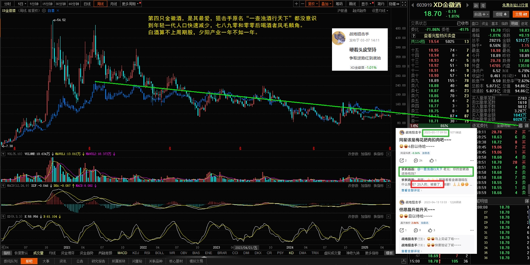The image size is (530, 265).
Task: Click 查看完整档买卖盘 link
Action: [x=439, y=35]
